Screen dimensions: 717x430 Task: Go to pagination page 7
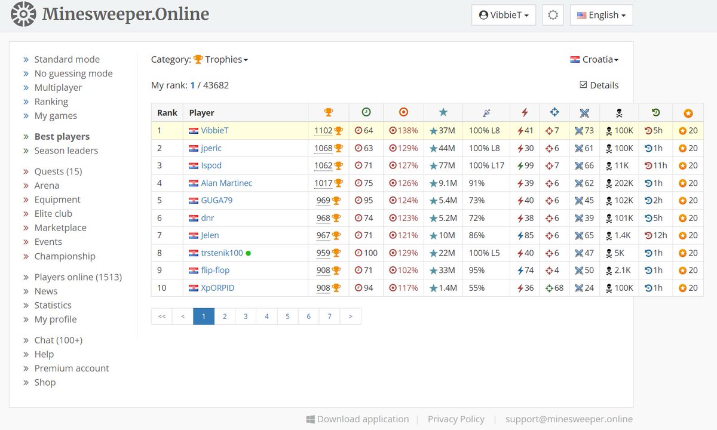(329, 317)
